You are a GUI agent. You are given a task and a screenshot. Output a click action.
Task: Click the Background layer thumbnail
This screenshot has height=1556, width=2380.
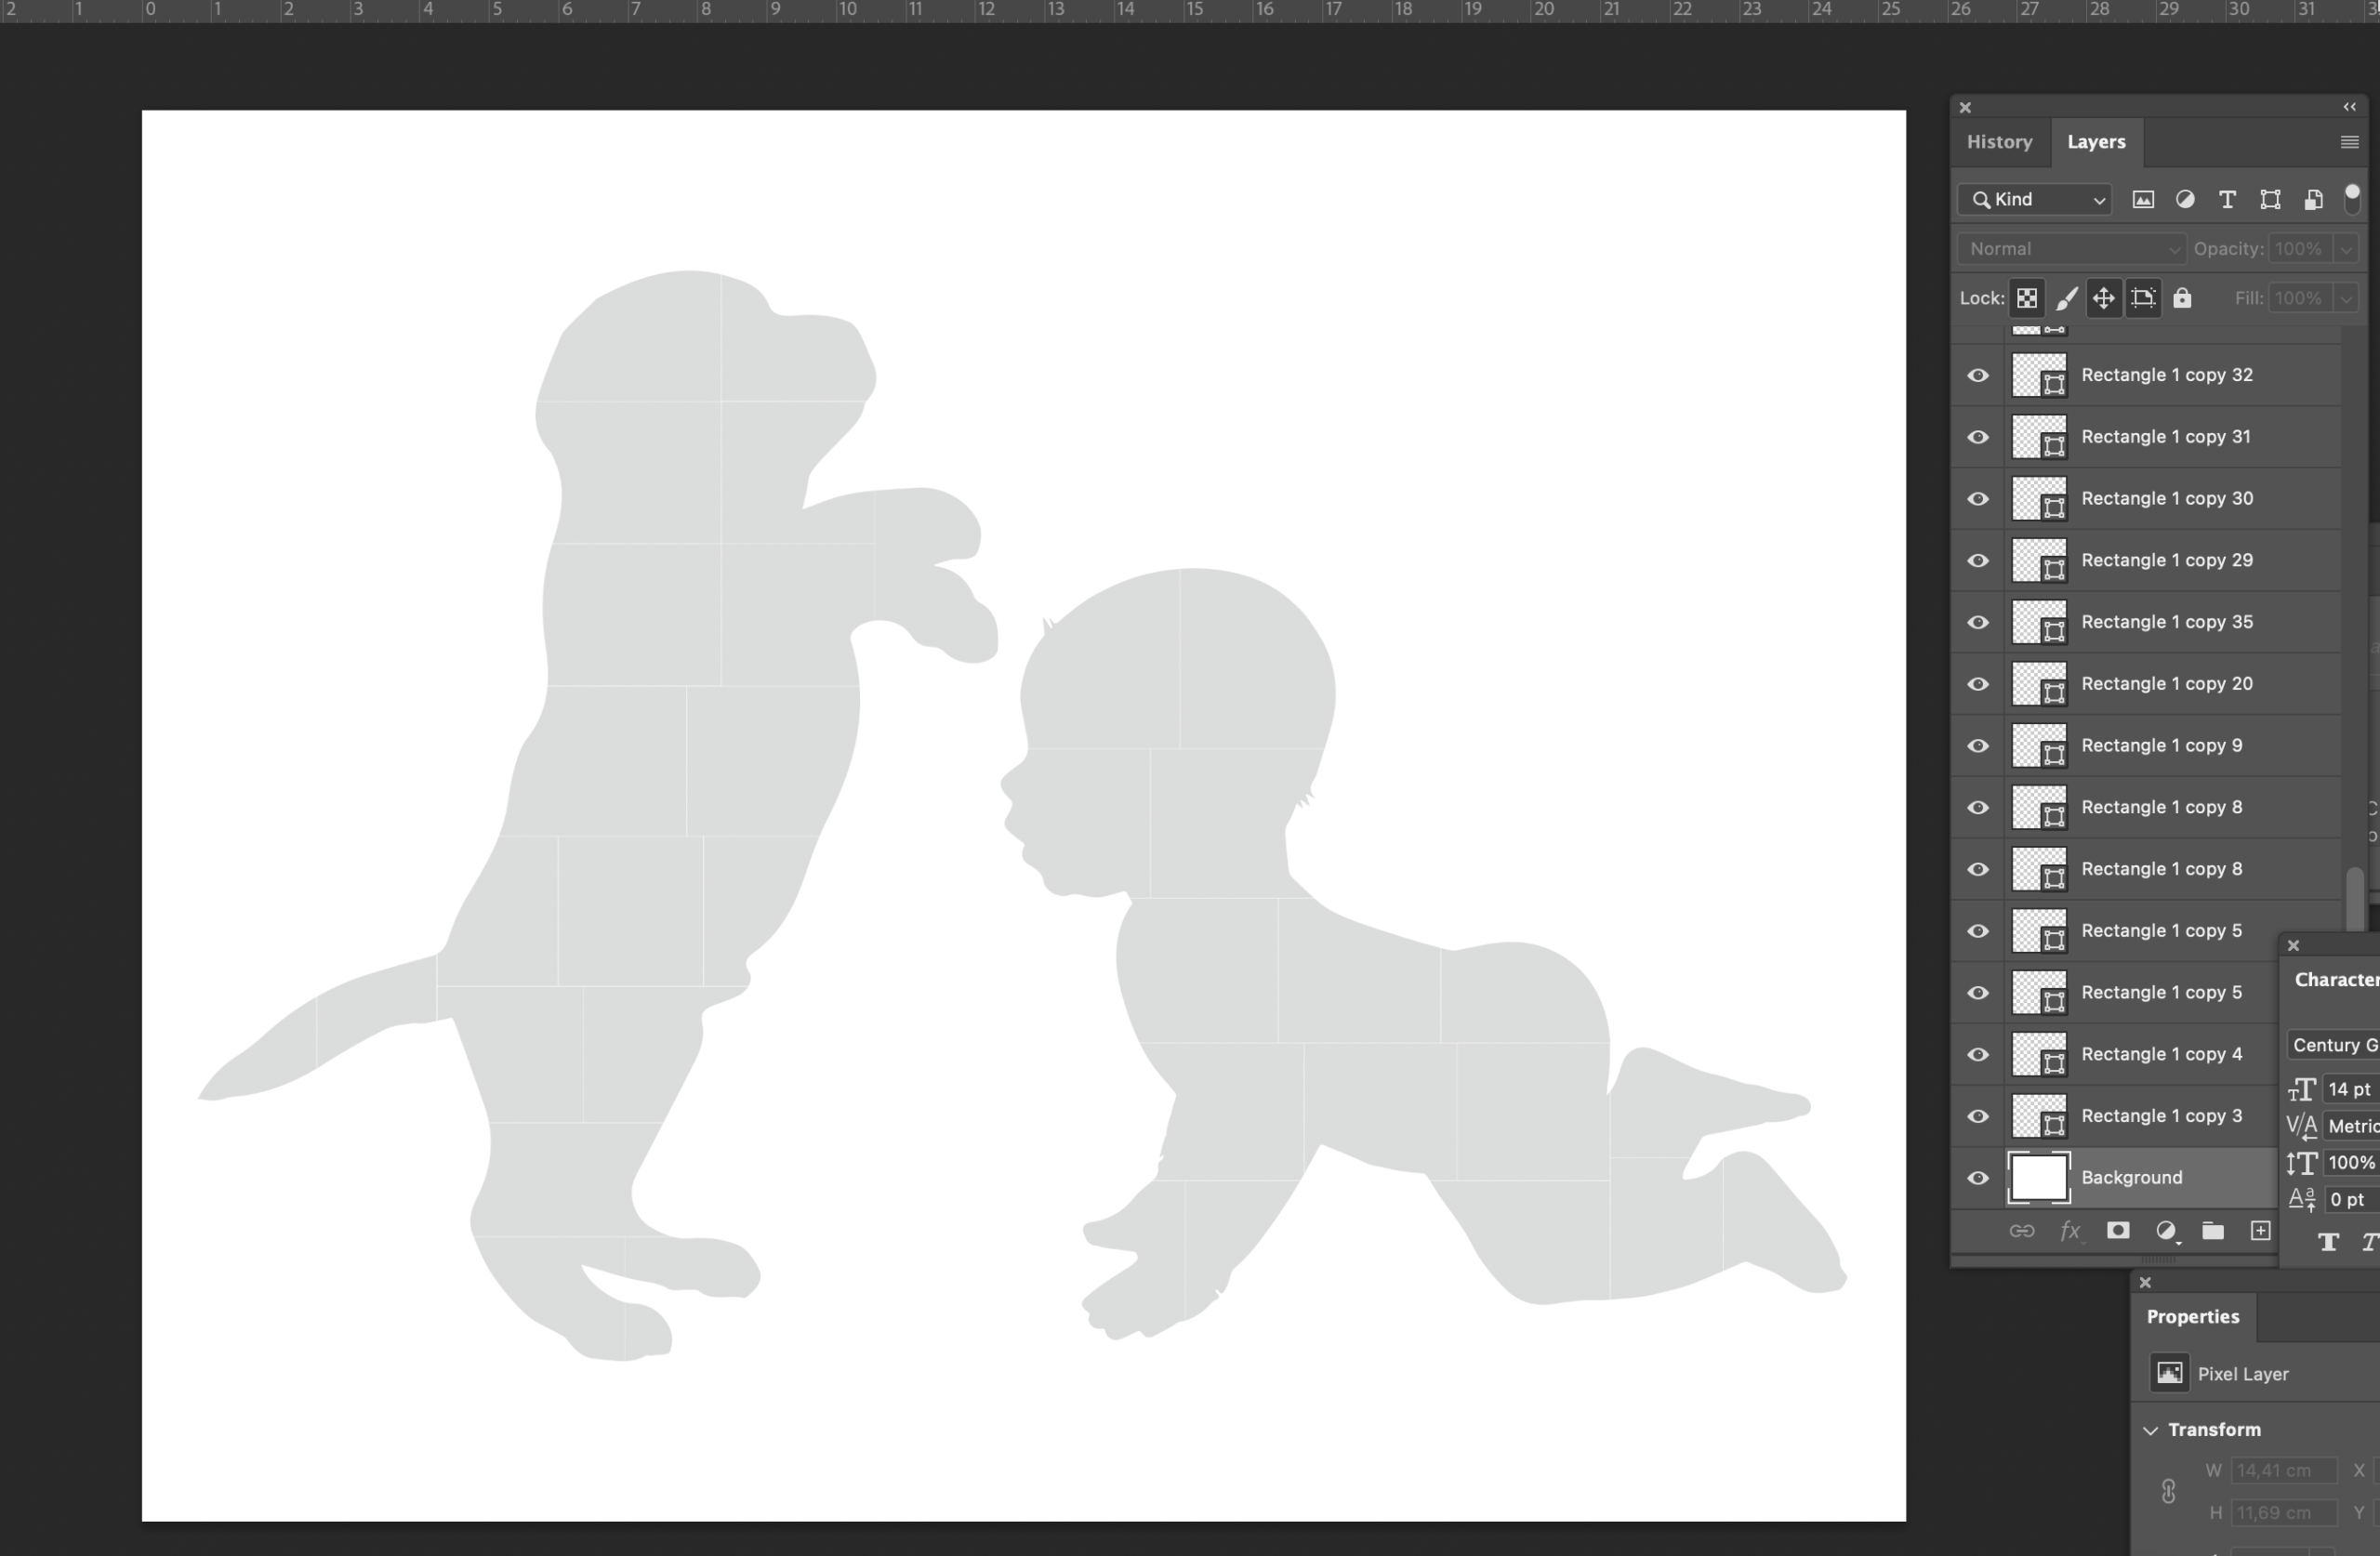pyautogui.click(x=2038, y=1178)
